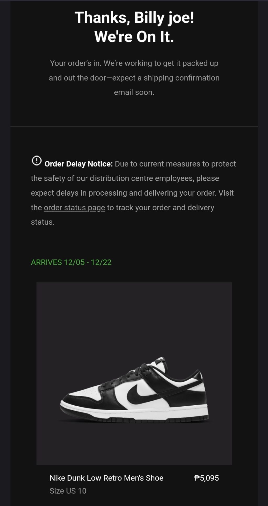Open the order status page link

pos(74,208)
